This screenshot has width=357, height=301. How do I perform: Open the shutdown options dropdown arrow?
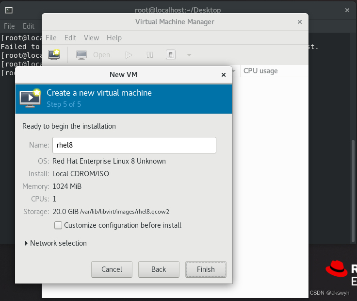[189, 55]
